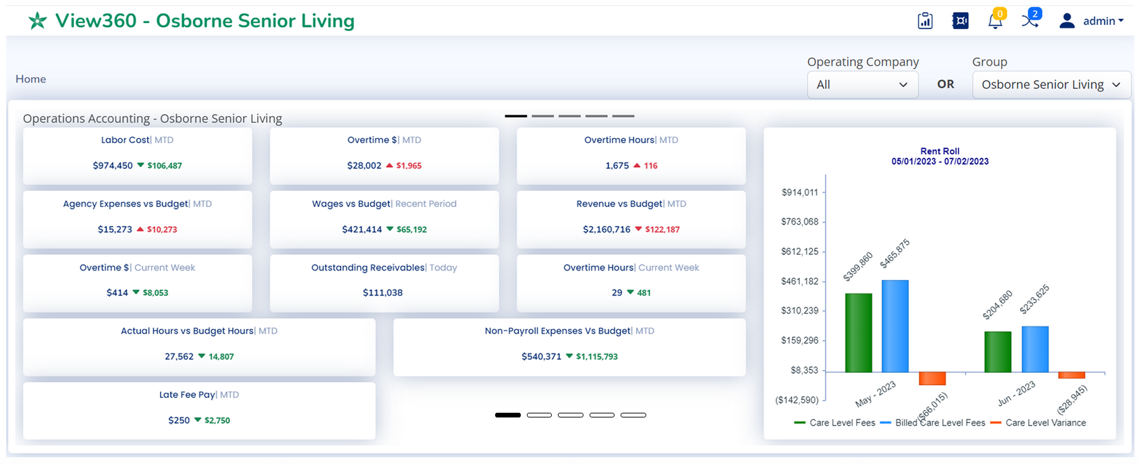Viewport: 1138px width, 464px height.
Task: Select third top carousel indicator dash
Action: (x=570, y=116)
